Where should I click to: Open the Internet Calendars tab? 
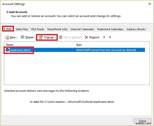pos(82,29)
